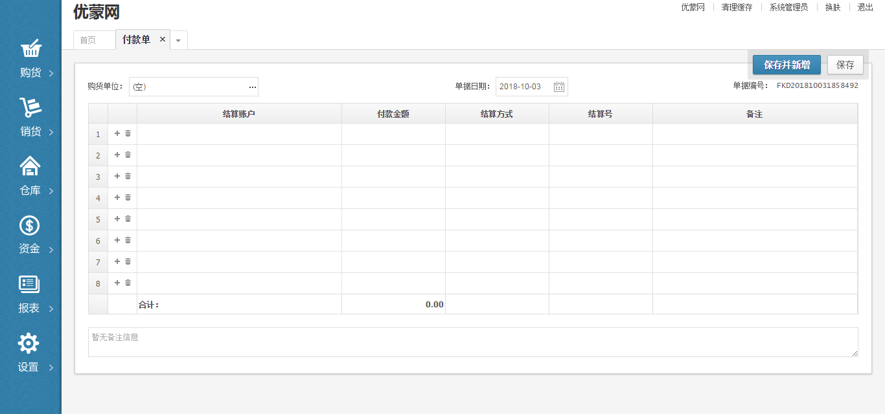Close the 付款单 tab
885x414 pixels.
pyautogui.click(x=163, y=39)
